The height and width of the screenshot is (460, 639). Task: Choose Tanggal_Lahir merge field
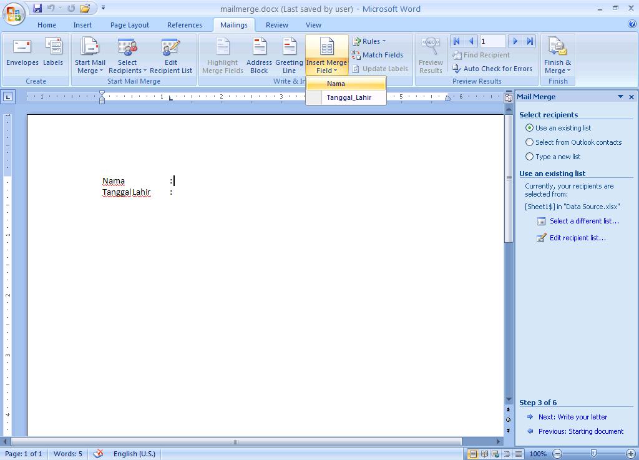[x=346, y=97]
